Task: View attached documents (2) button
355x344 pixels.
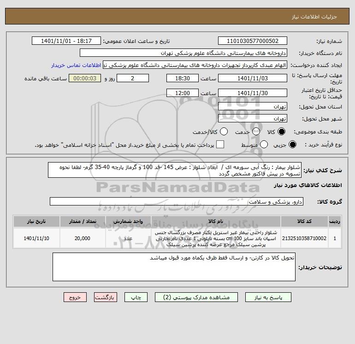Action: coord(196,297)
